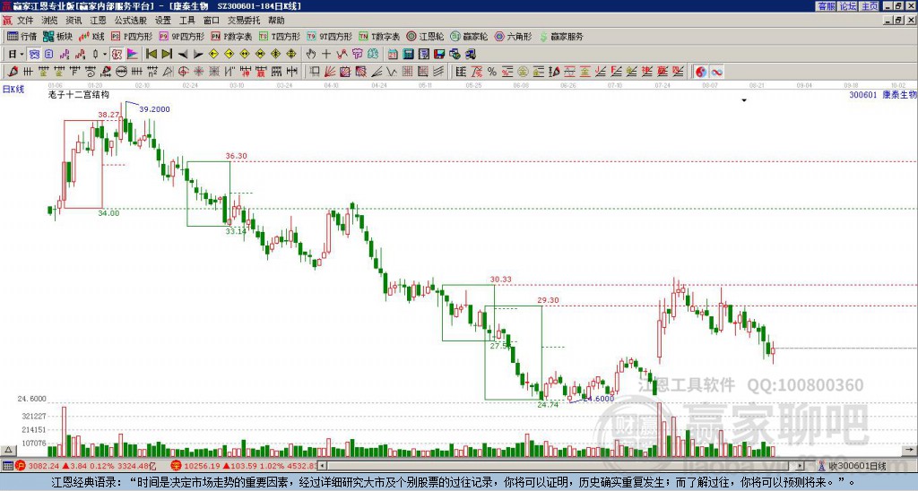The image size is (918, 491).
Task: Click 论坛 link in title bar
Action: pyautogui.click(x=848, y=6)
